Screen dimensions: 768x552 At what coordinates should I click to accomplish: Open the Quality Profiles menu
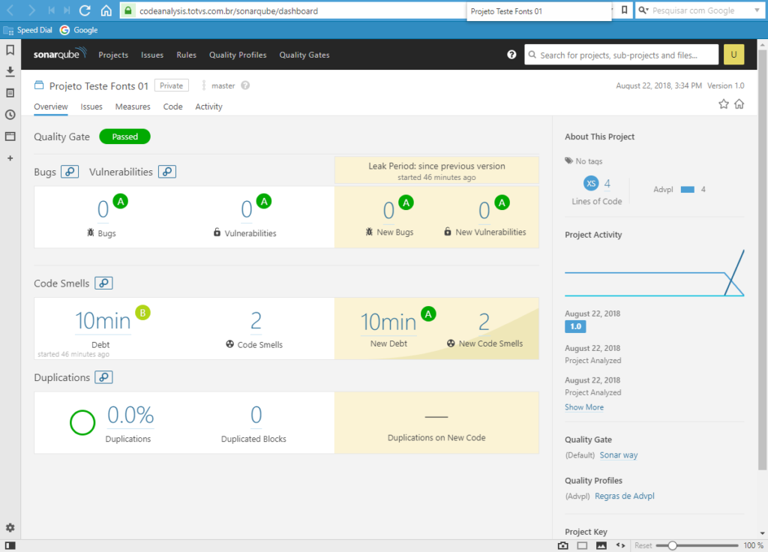pos(238,55)
